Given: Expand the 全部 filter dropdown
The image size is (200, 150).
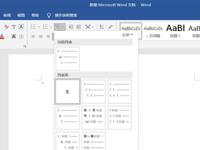Looking at the screenshot, I should [x=127, y=35].
